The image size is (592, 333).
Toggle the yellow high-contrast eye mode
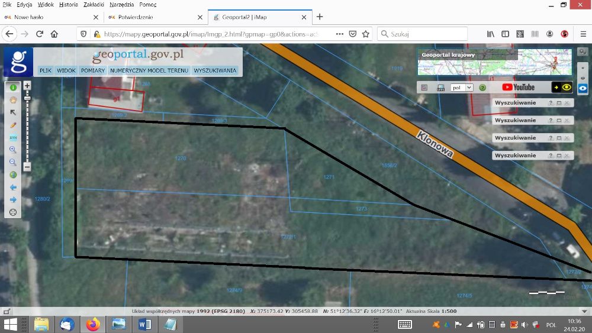567,88
